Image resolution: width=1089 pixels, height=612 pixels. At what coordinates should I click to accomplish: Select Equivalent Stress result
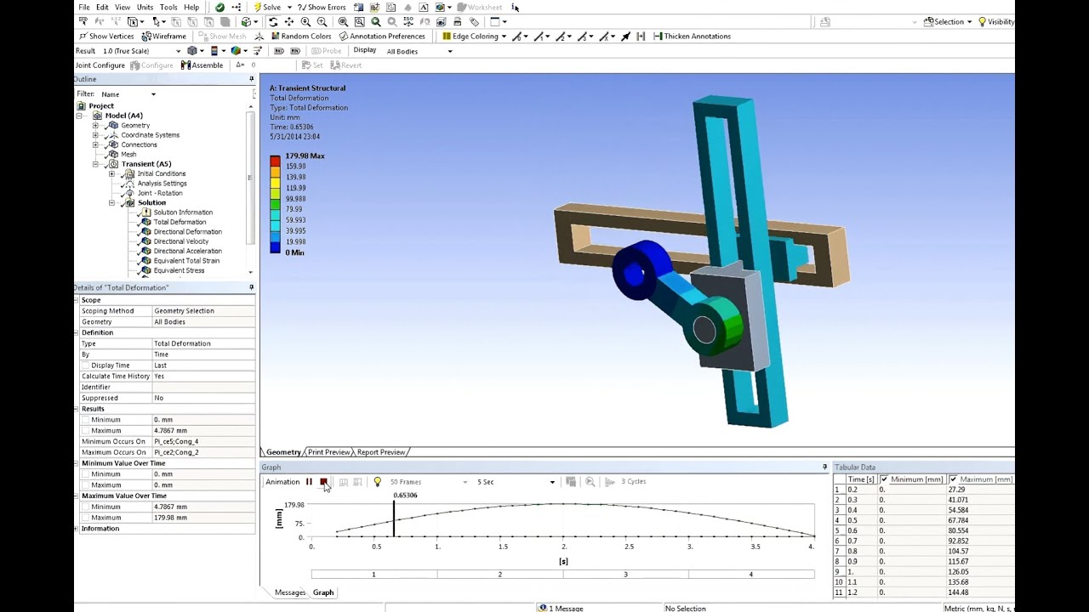179,270
